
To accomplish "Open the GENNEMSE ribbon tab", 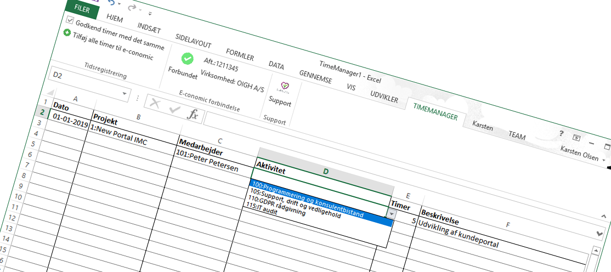I will pos(315,77).
